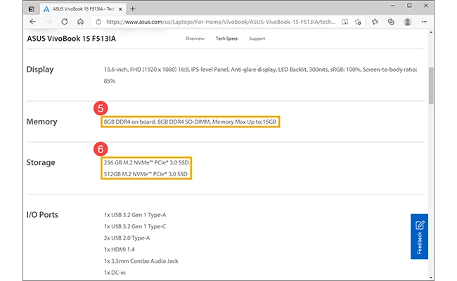
Task: Go to the Support section
Action: tap(257, 39)
